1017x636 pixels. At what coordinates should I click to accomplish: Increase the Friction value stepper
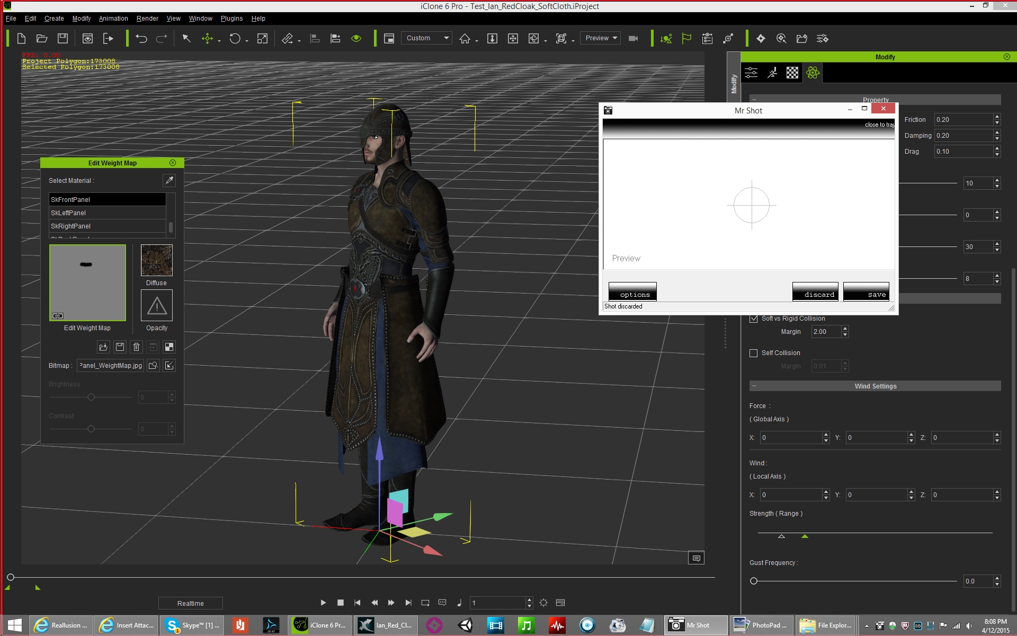(997, 117)
